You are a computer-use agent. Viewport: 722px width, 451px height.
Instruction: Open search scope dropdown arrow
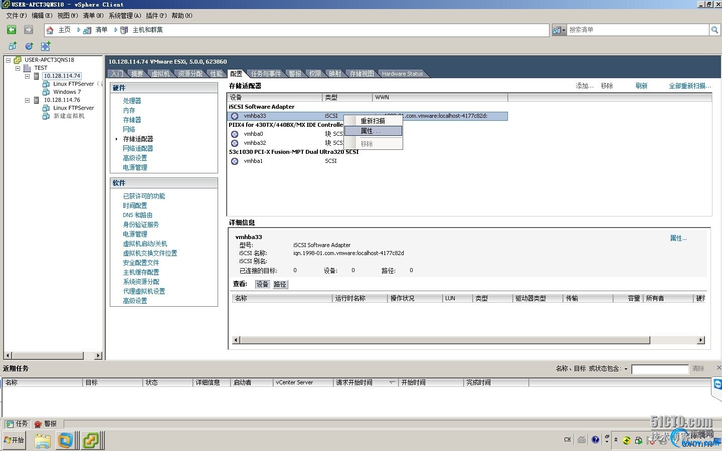(564, 30)
